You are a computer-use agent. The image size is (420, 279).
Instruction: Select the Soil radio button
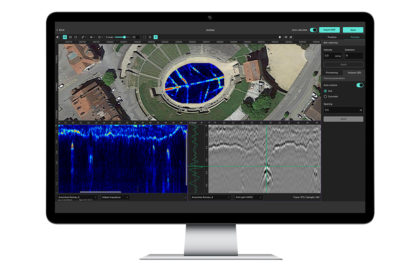point(325,91)
